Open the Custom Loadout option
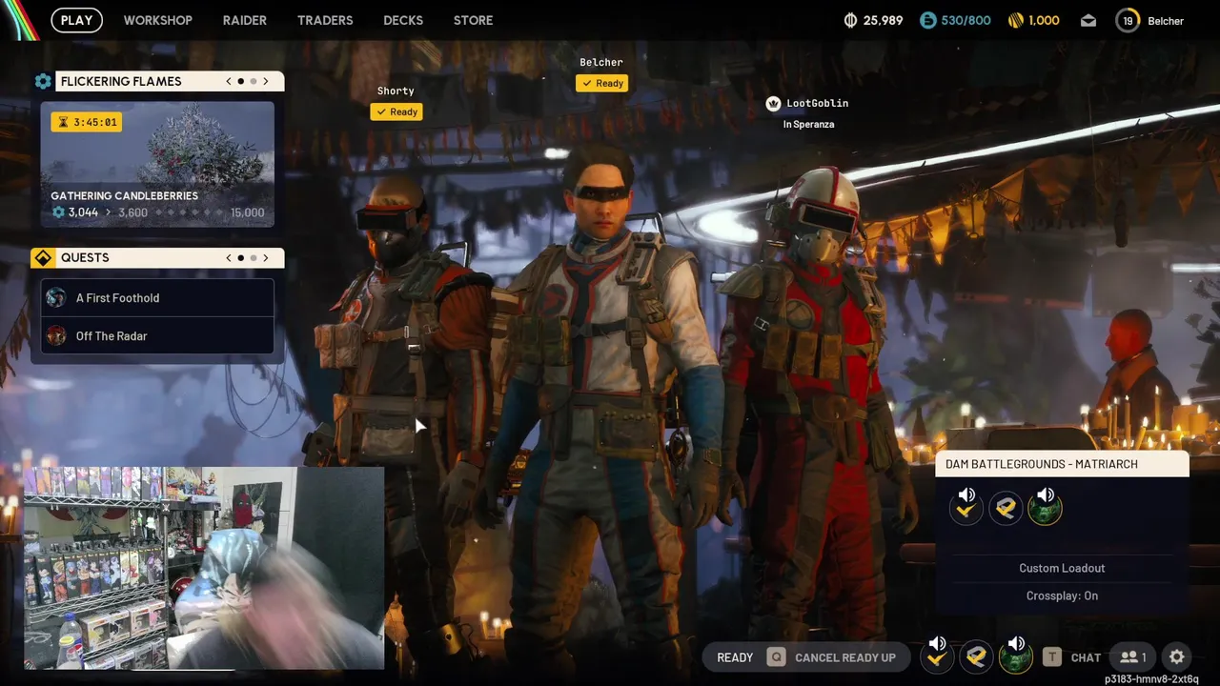Viewport: 1220px width, 686px height. (1062, 568)
